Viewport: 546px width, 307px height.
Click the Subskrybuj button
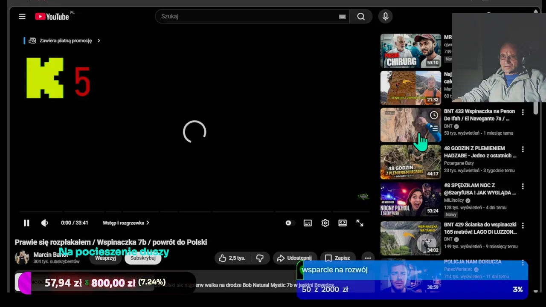[x=143, y=258]
